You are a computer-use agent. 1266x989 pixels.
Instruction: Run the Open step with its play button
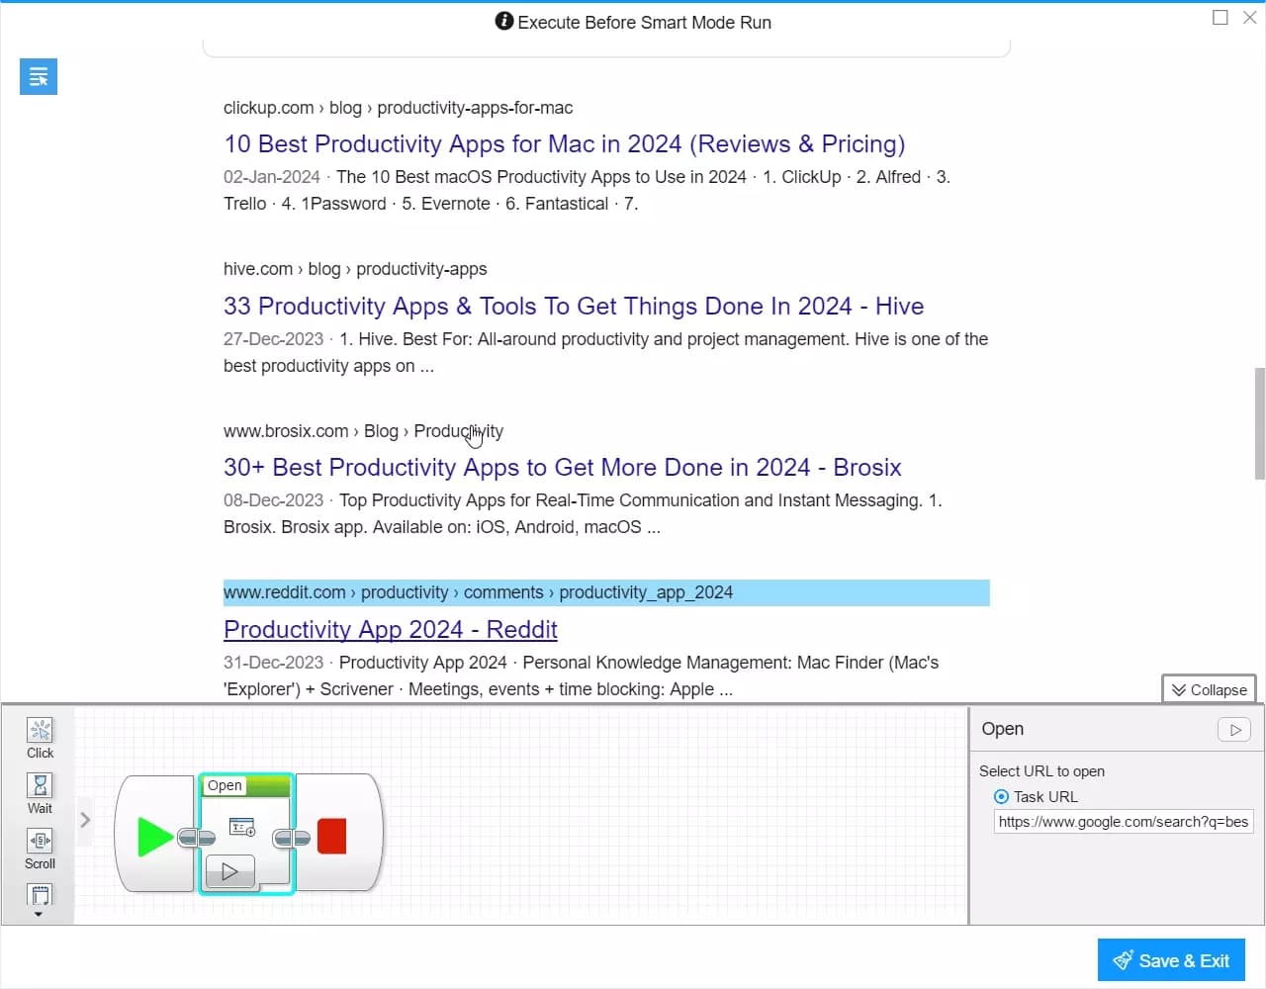click(x=229, y=871)
